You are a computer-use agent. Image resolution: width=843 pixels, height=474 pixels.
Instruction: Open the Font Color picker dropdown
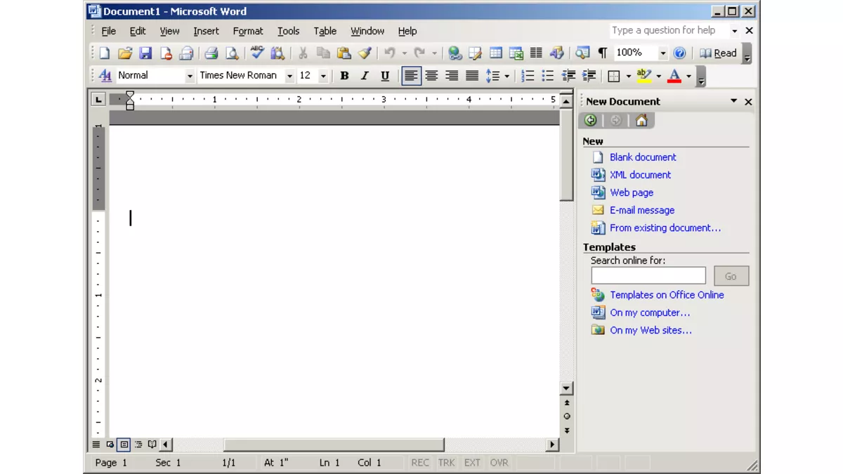click(688, 75)
